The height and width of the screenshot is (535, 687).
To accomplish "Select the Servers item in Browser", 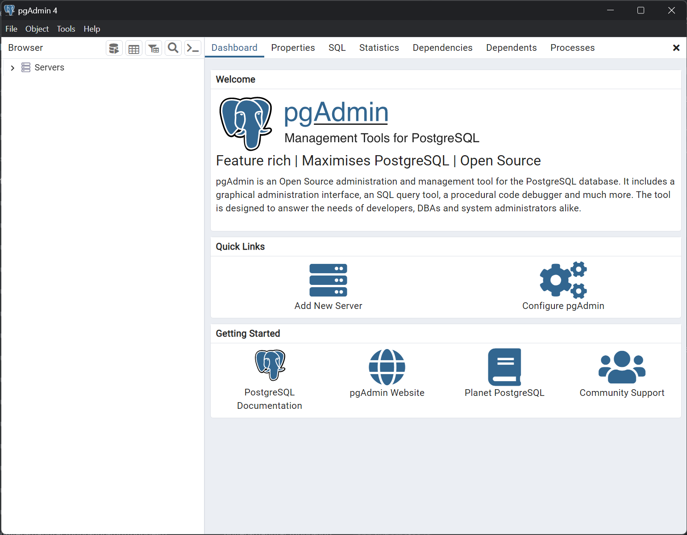I will (x=49, y=67).
